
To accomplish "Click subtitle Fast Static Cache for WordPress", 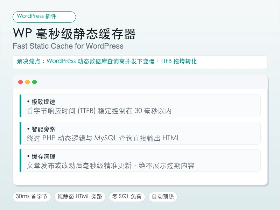I will point(68,46).
